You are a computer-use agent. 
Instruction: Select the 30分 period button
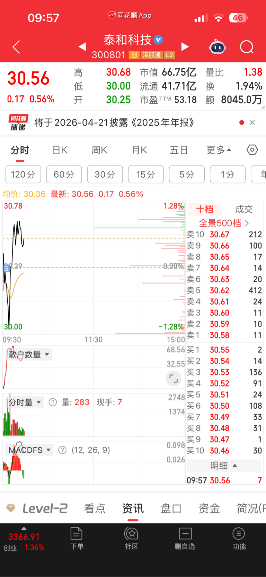pos(105,174)
